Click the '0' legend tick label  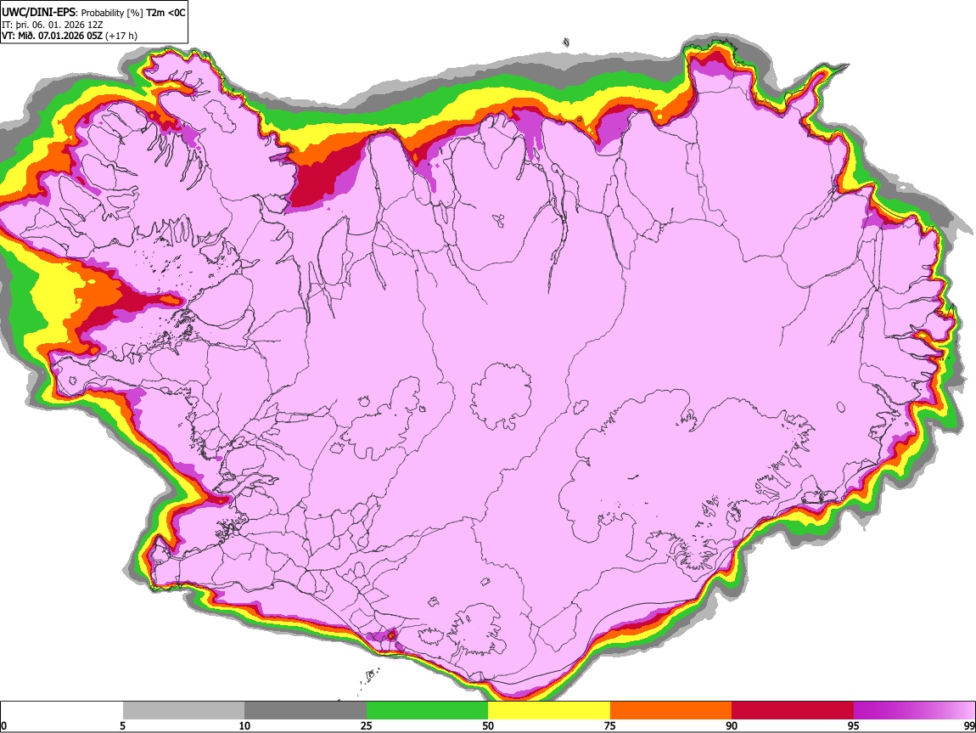(4, 725)
